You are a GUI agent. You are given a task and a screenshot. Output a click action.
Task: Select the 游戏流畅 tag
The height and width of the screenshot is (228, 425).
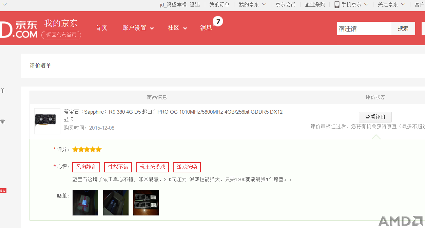(187, 167)
